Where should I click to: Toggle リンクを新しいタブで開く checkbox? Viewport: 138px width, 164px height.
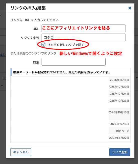click(43, 45)
